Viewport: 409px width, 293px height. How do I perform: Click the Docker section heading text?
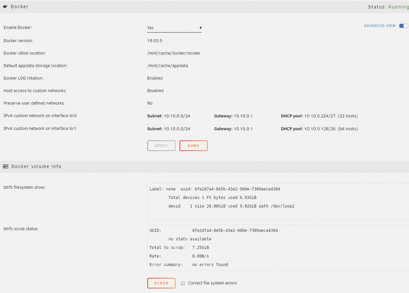click(x=19, y=7)
